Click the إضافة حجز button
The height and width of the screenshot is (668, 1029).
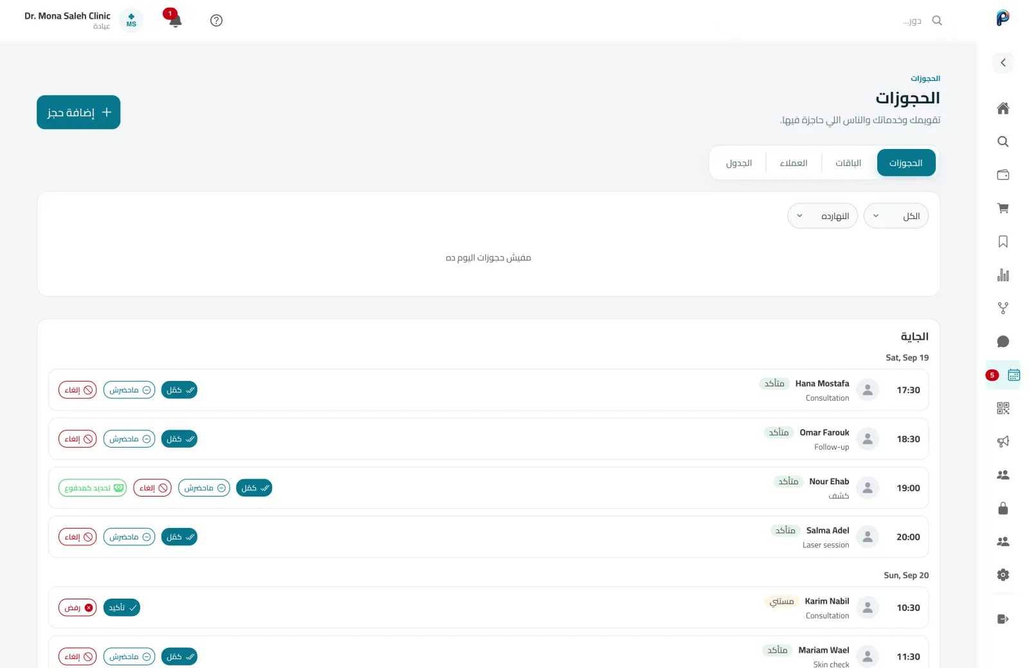pyautogui.click(x=78, y=112)
